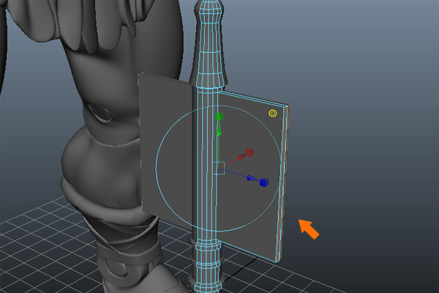Image resolution: width=439 pixels, height=293 pixels.
Task: Click the blue Z-axis scale handle cube
Action: 264,182
